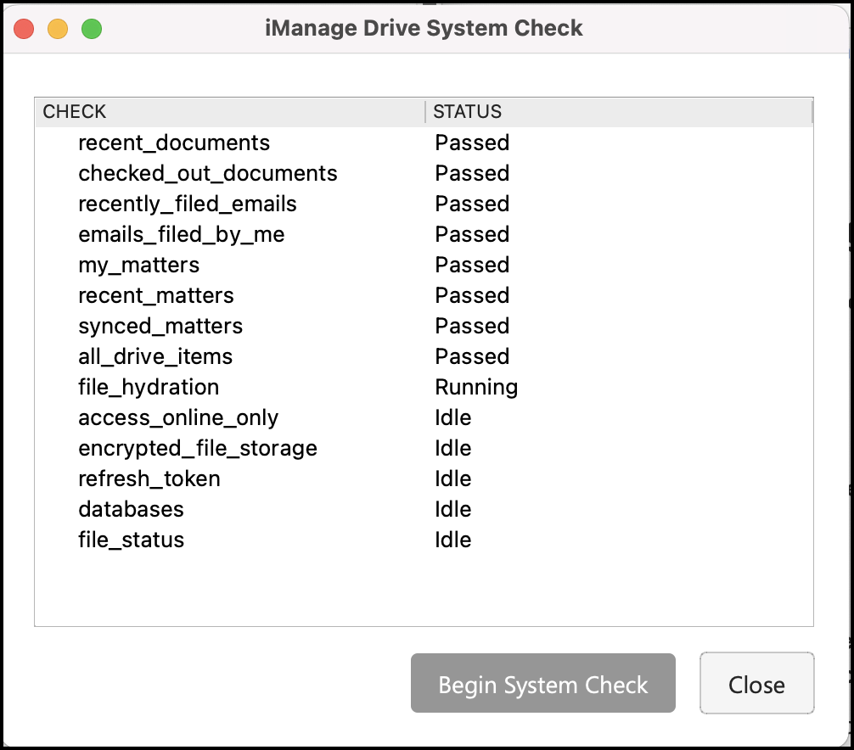This screenshot has width=854, height=750.
Task: Select the checked_out_documents row
Action: point(208,174)
